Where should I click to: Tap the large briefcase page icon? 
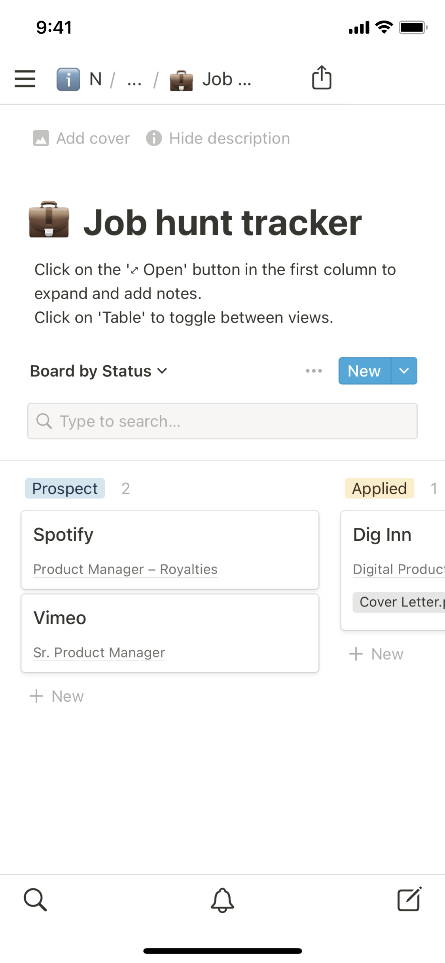(49, 220)
